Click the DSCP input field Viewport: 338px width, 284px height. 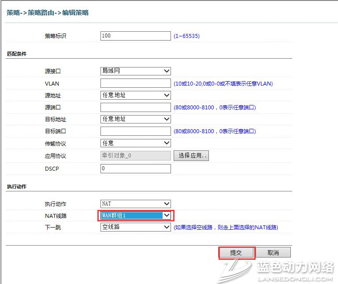pyautogui.click(x=135, y=168)
